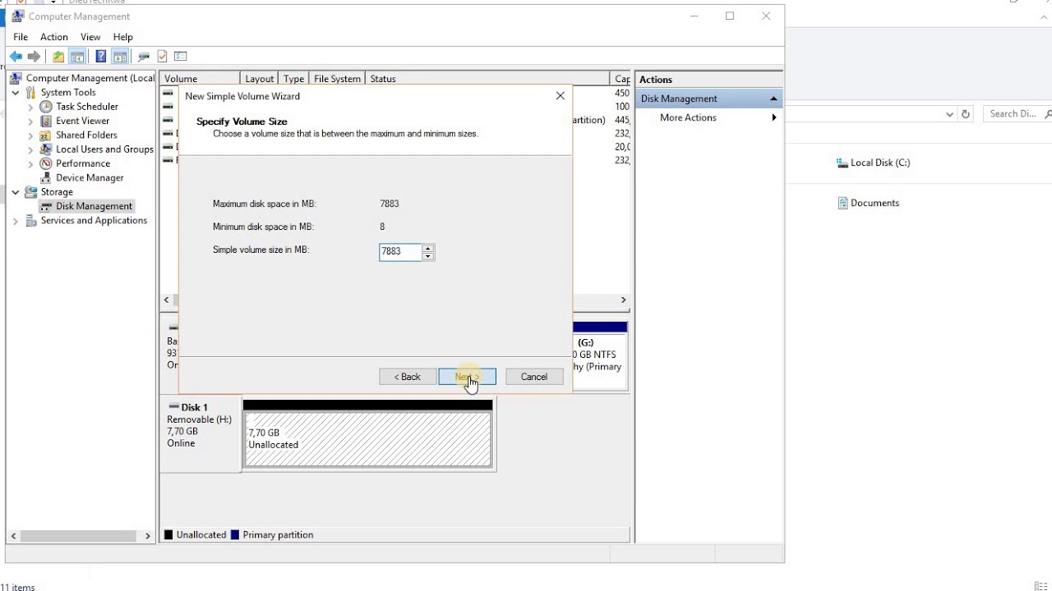Open the File menu
1052x591 pixels.
[21, 37]
